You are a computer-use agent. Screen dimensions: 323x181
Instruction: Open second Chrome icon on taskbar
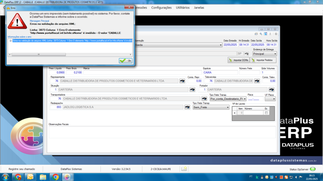(55, 177)
